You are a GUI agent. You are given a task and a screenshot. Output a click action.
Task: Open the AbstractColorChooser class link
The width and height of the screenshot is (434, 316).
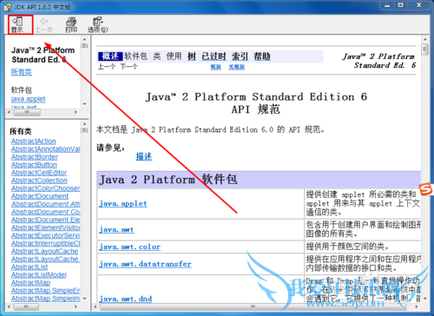[x=45, y=188]
